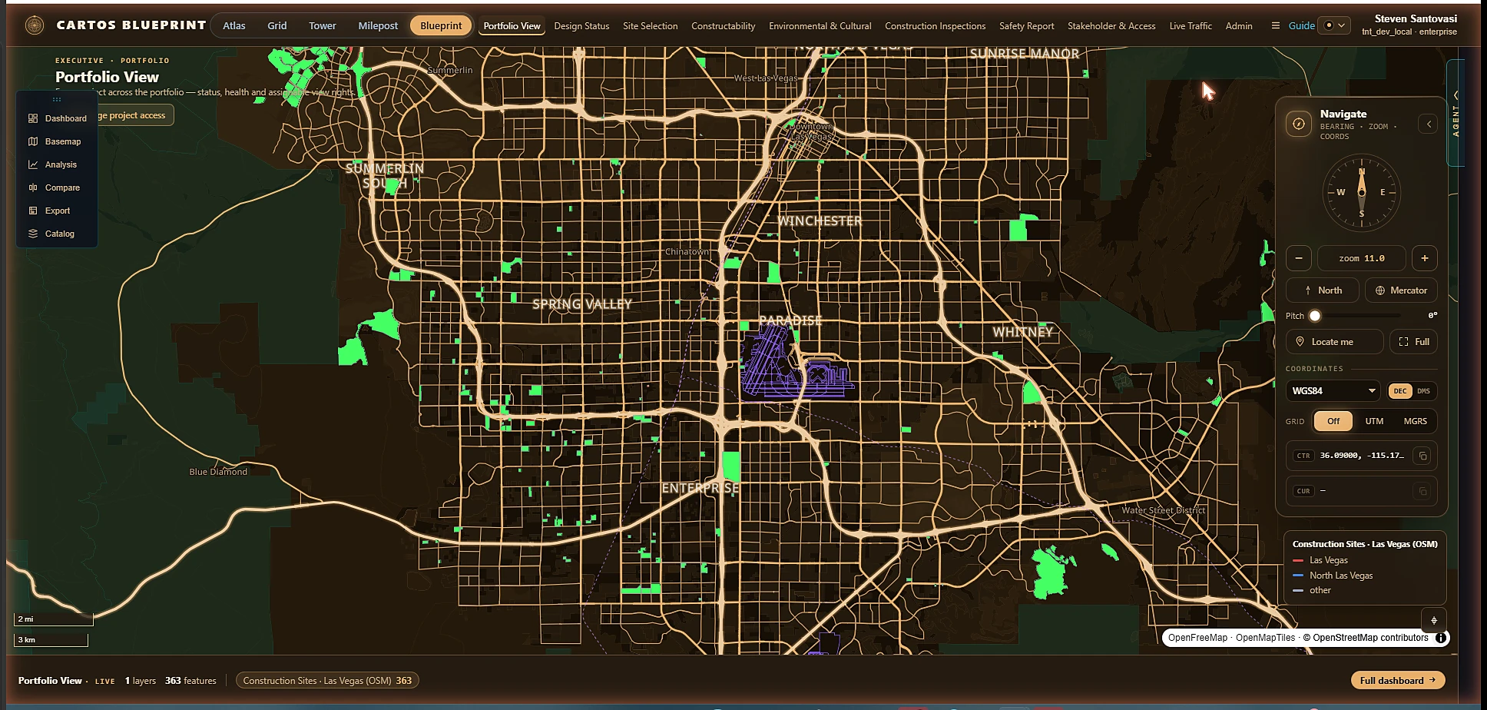Collapse the Navigate panel

[1428, 124]
